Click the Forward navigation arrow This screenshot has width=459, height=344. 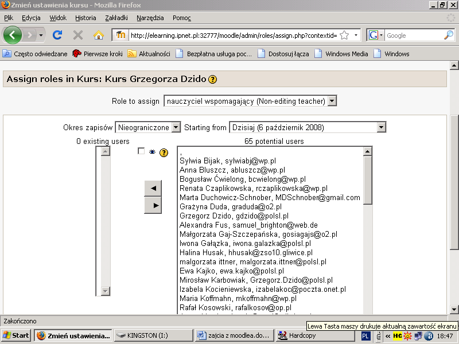click(x=30, y=36)
